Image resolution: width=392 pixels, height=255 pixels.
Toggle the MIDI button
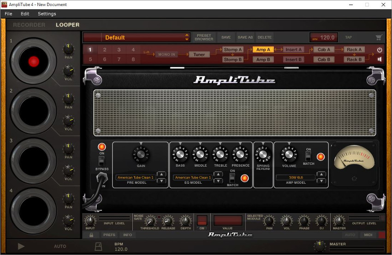click(x=368, y=235)
